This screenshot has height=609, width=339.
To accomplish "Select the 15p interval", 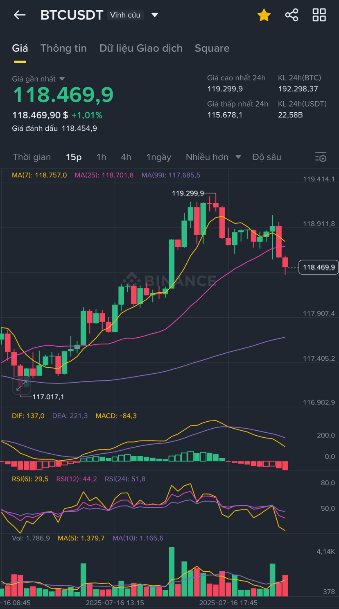I will (74, 157).
